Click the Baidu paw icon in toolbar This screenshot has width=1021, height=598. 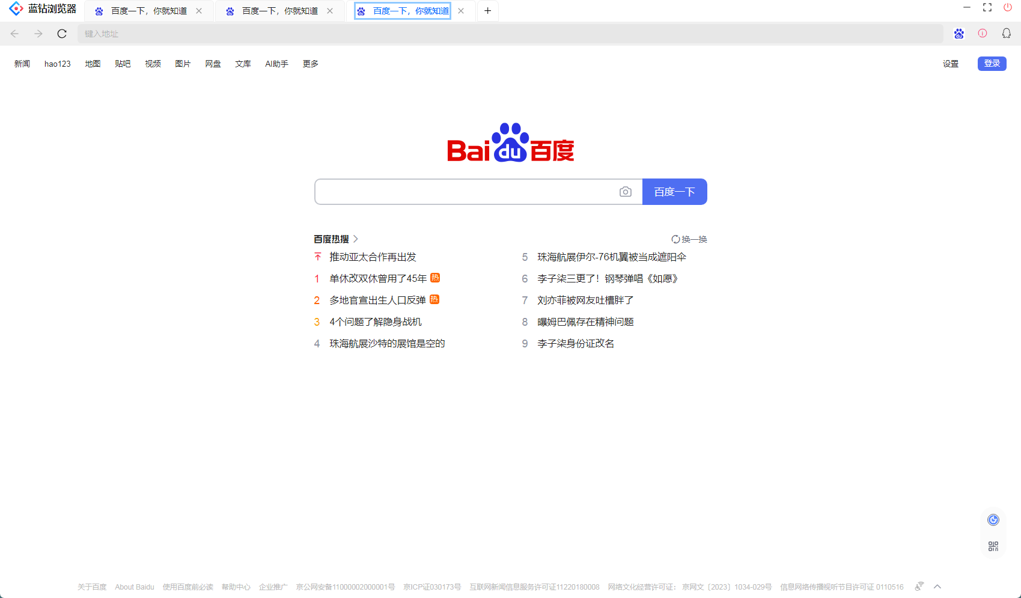click(x=959, y=34)
